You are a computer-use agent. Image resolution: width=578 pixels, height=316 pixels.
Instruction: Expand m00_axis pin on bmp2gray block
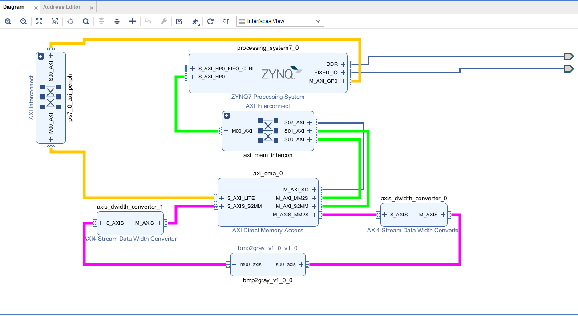tap(235, 264)
